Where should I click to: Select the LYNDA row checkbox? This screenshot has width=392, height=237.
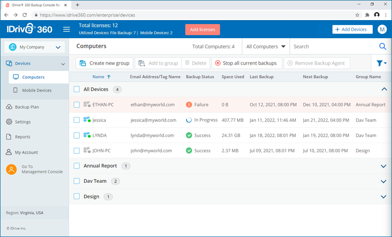point(77,135)
